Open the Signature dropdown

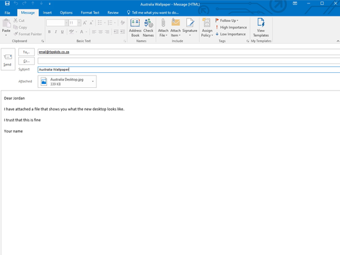[x=190, y=28]
